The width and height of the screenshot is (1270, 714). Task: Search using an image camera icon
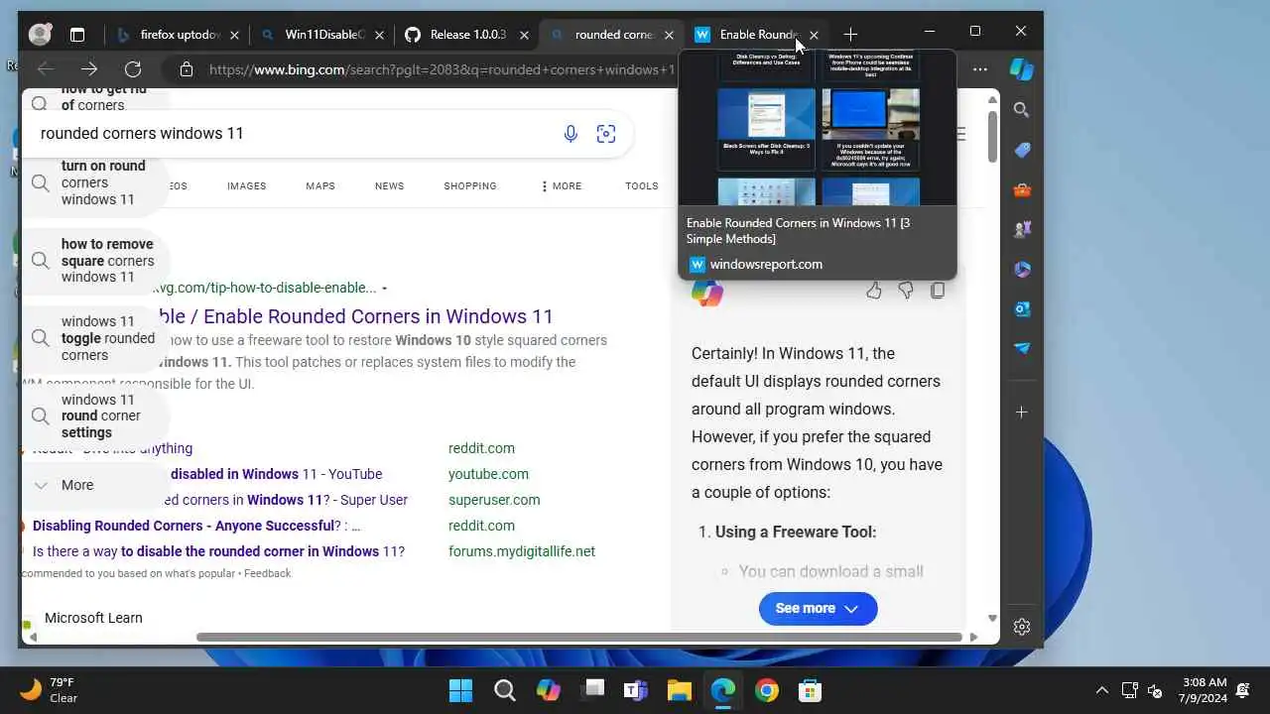point(606,134)
